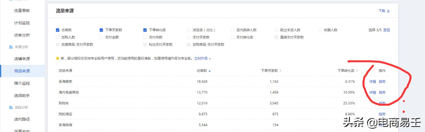The image size is (425, 132).
Task: Uncheck the 访客数 checkbox
Action: (x=58, y=30)
